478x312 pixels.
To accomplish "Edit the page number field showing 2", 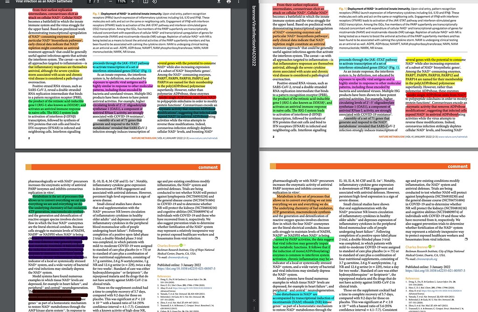I will pyautogui.click(x=90, y=2).
